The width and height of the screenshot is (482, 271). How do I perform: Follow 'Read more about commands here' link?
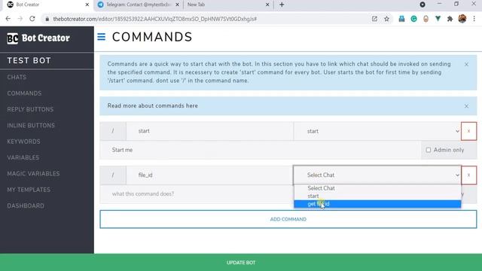[152, 105]
